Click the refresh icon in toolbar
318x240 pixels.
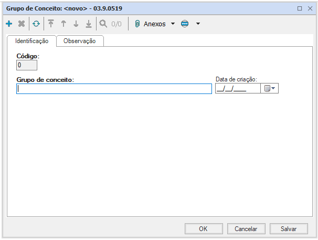[36, 24]
